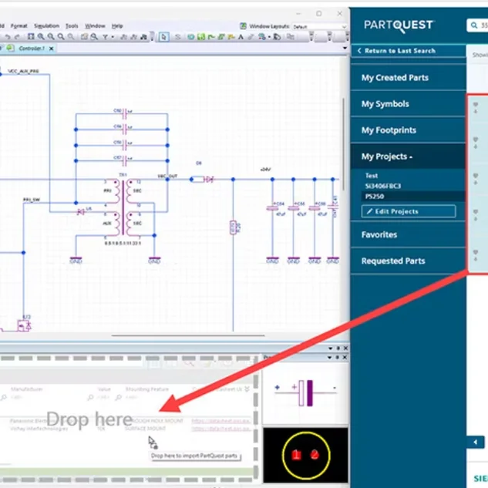Select the Test project
Viewport: 488px width, 488px height.
coord(372,176)
